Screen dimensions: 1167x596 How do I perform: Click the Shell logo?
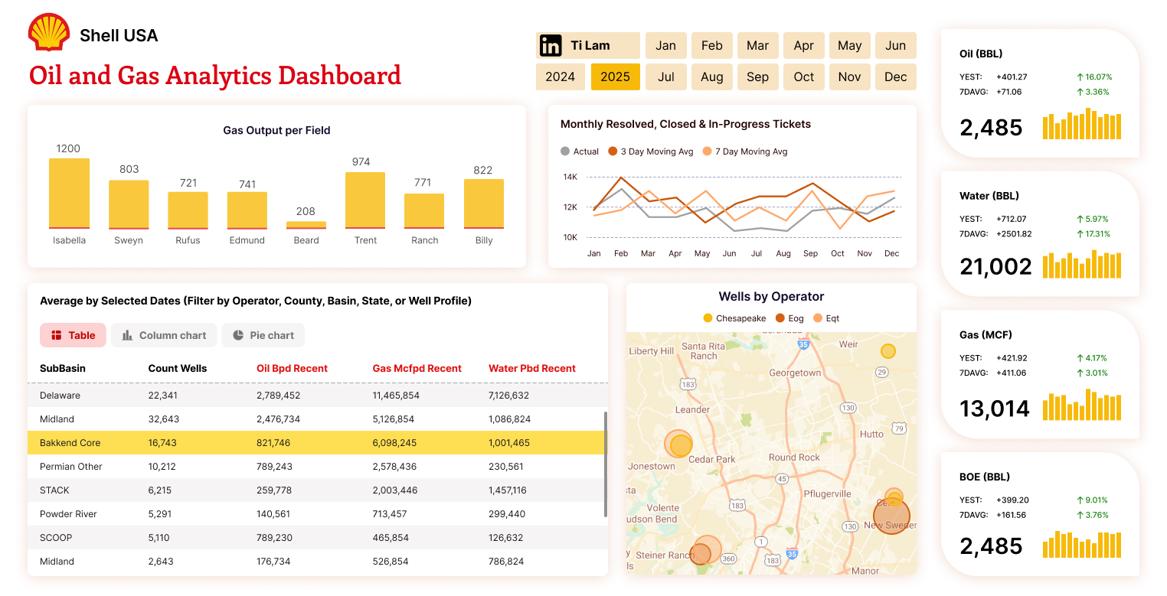coord(49,32)
